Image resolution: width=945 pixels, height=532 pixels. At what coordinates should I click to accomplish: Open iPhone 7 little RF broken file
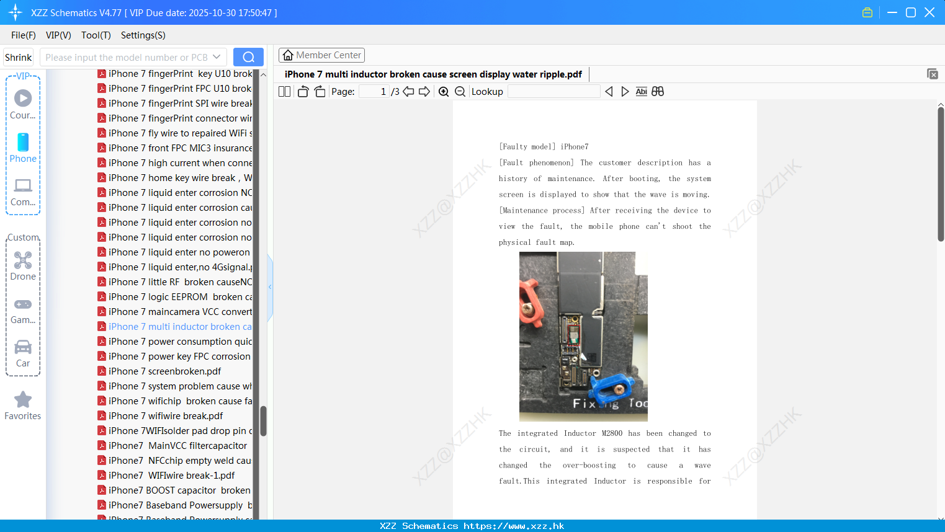coord(175,282)
